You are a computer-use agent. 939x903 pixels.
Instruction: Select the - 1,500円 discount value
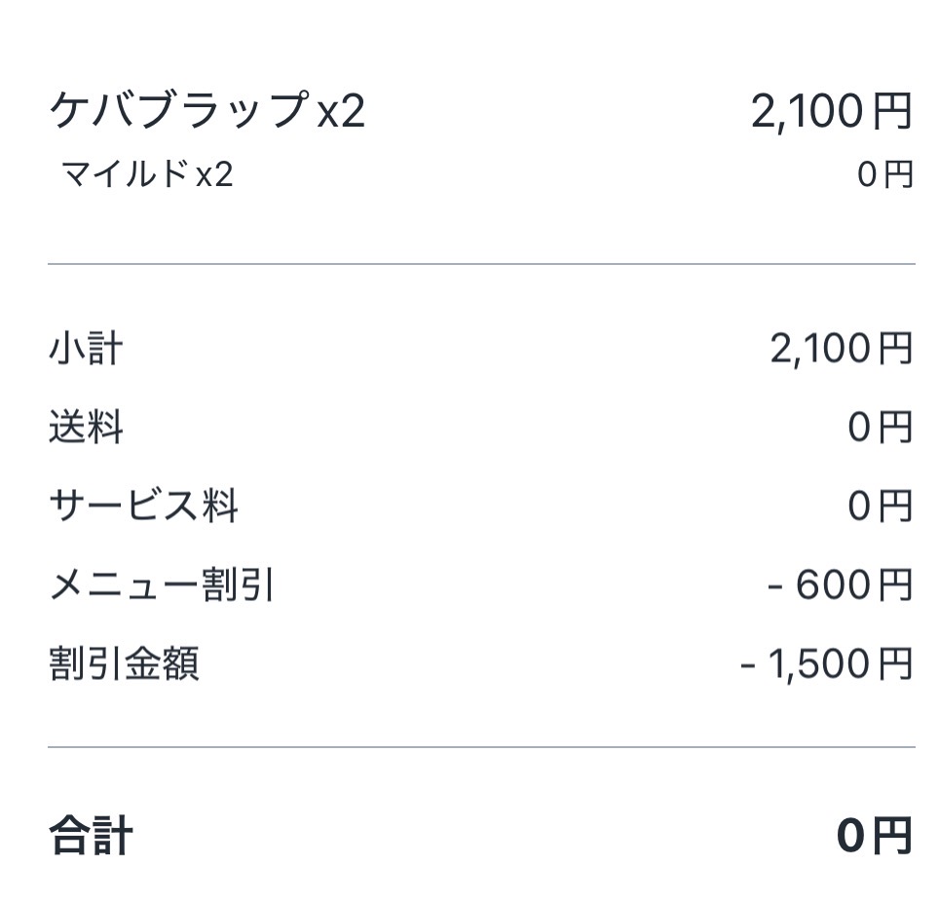tap(826, 664)
